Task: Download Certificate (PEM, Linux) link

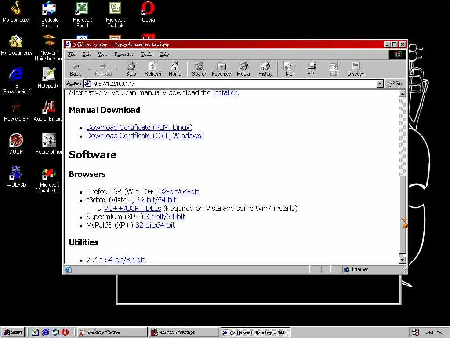Action: (139, 127)
